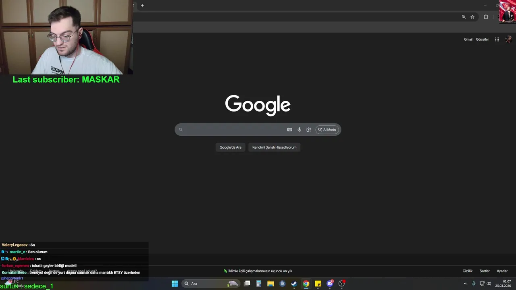Open the Ayarlar footer menu
Screen dimensions: 516x290
click(x=502, y=271)
